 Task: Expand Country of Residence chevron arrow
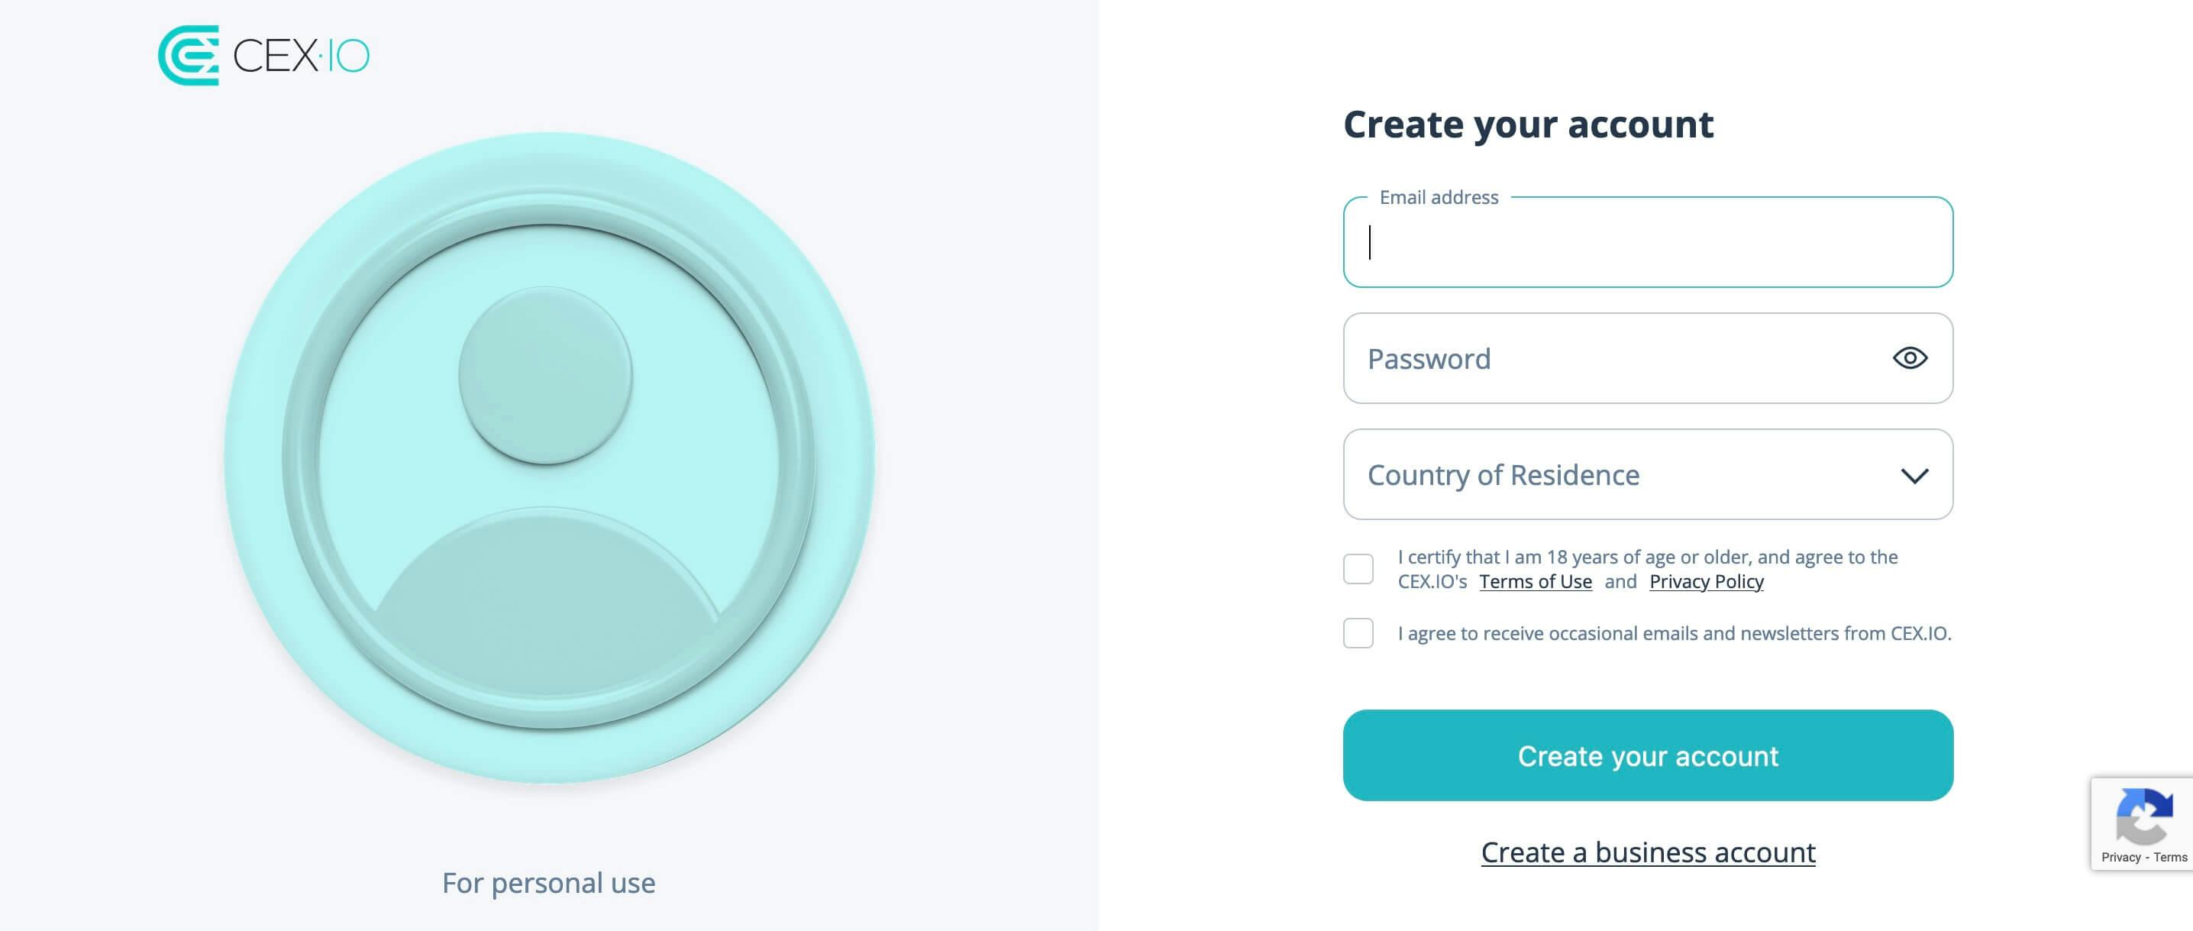coord(1914,475)
